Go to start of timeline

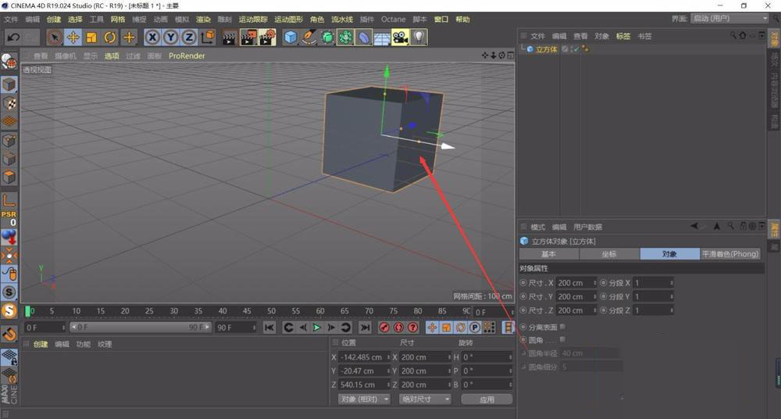pos(269,328)
